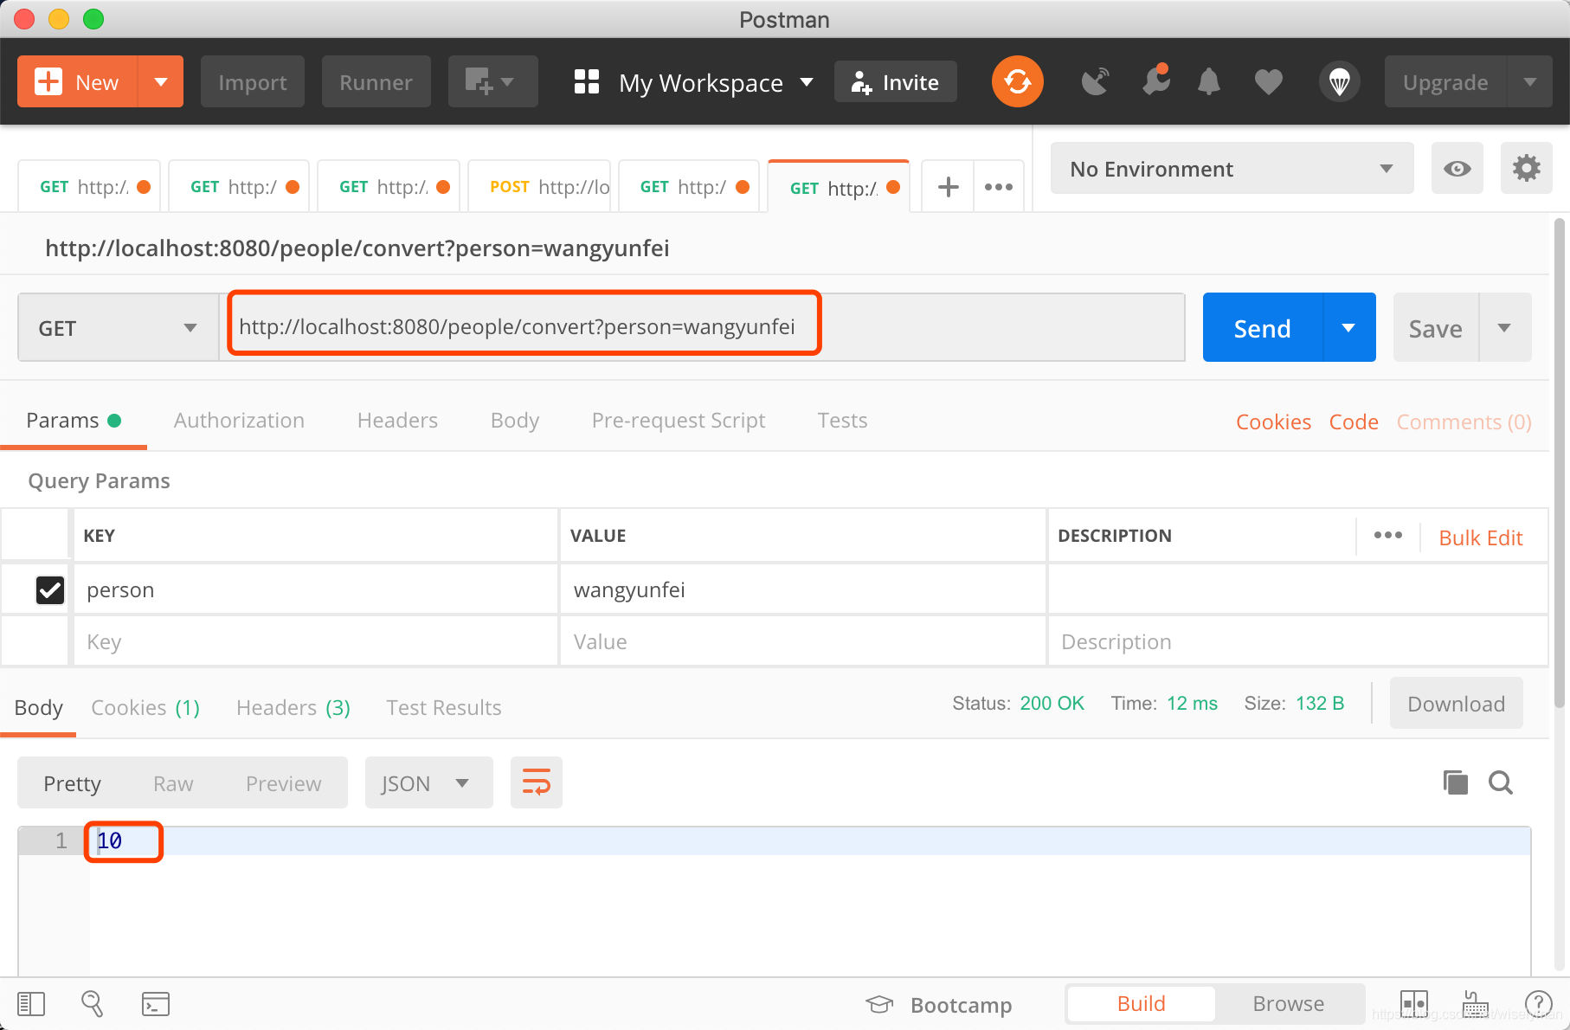Open the Tests tab
Image resolution: width=1570 pixels, height=1030 pixels.
click(x=842, y=421)
